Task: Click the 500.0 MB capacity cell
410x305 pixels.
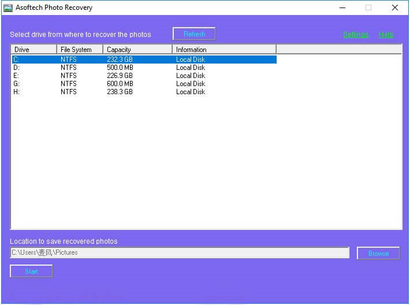Action: (120, 68)
